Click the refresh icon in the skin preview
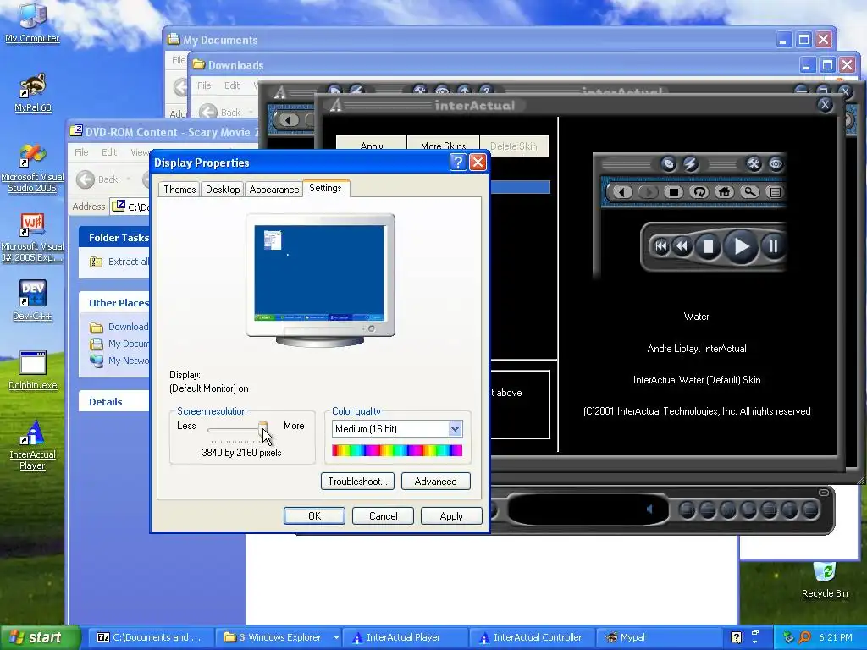The image size is (867, 650). point(699,192)
